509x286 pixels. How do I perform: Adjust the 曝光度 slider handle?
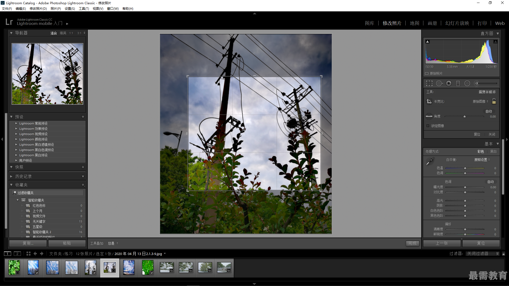click(465, 187)
